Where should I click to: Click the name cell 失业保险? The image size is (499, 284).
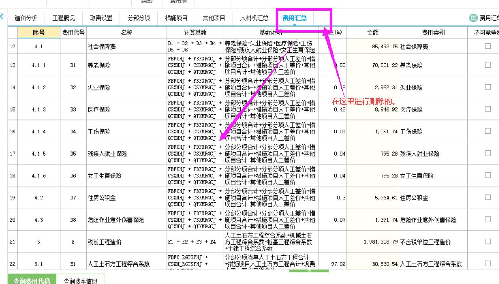click(127, 88)
